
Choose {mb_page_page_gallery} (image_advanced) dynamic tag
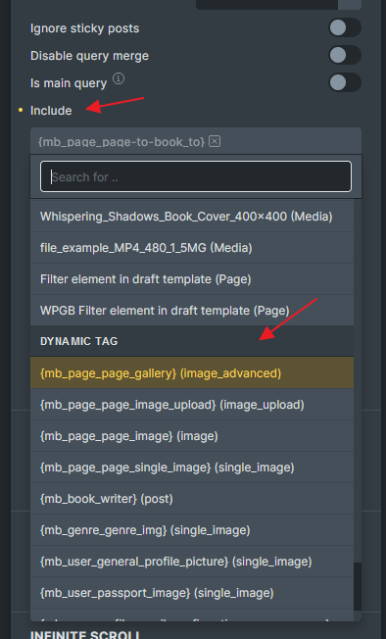coord(192,373)
